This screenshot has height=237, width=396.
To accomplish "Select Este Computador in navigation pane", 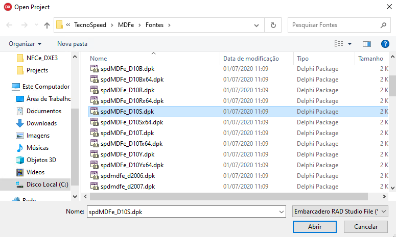I will (40, 86).
